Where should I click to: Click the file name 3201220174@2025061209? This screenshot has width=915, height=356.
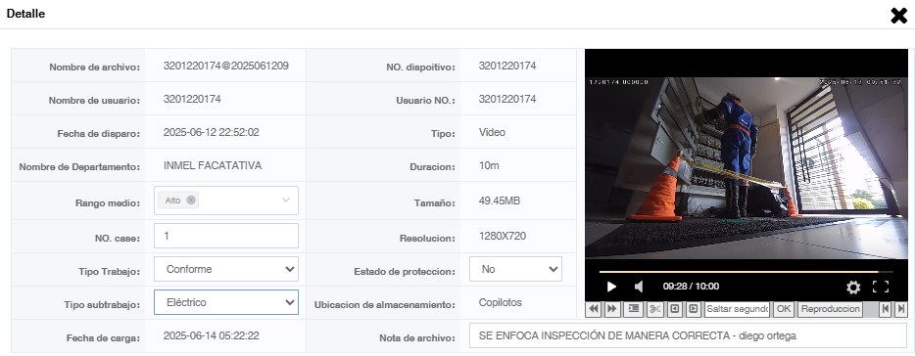point(226,66)
